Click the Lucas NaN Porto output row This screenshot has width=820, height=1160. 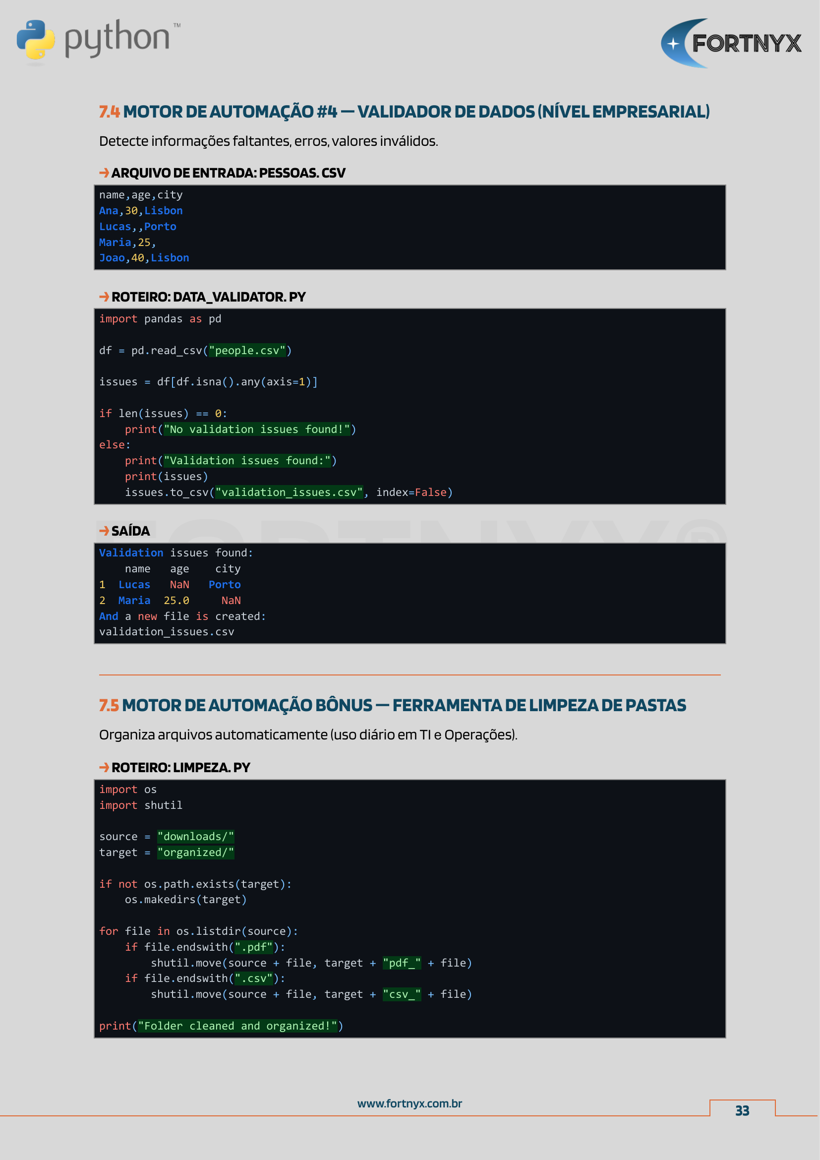pos(170,585)
